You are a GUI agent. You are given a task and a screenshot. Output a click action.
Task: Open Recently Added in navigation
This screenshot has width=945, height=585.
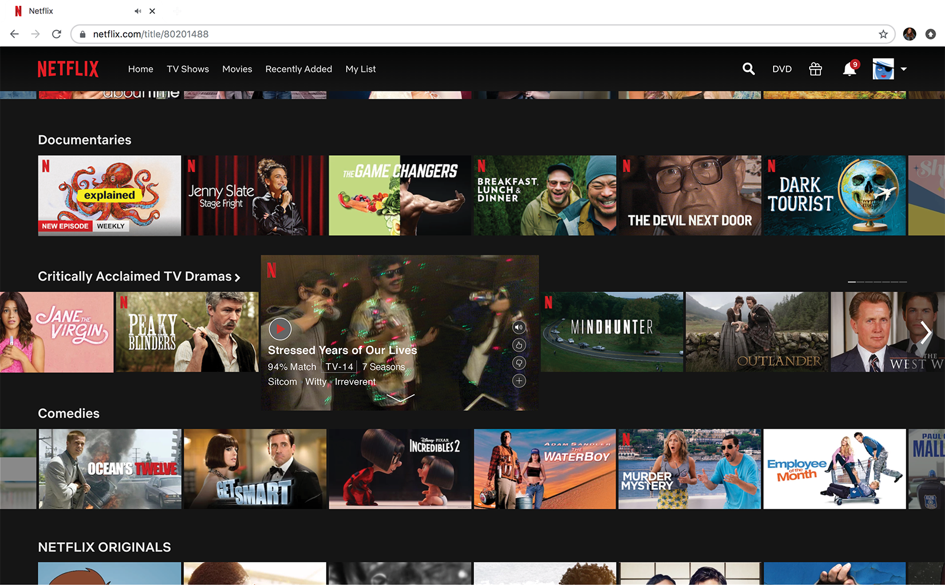pyautogui.click(x=299, y=69)
